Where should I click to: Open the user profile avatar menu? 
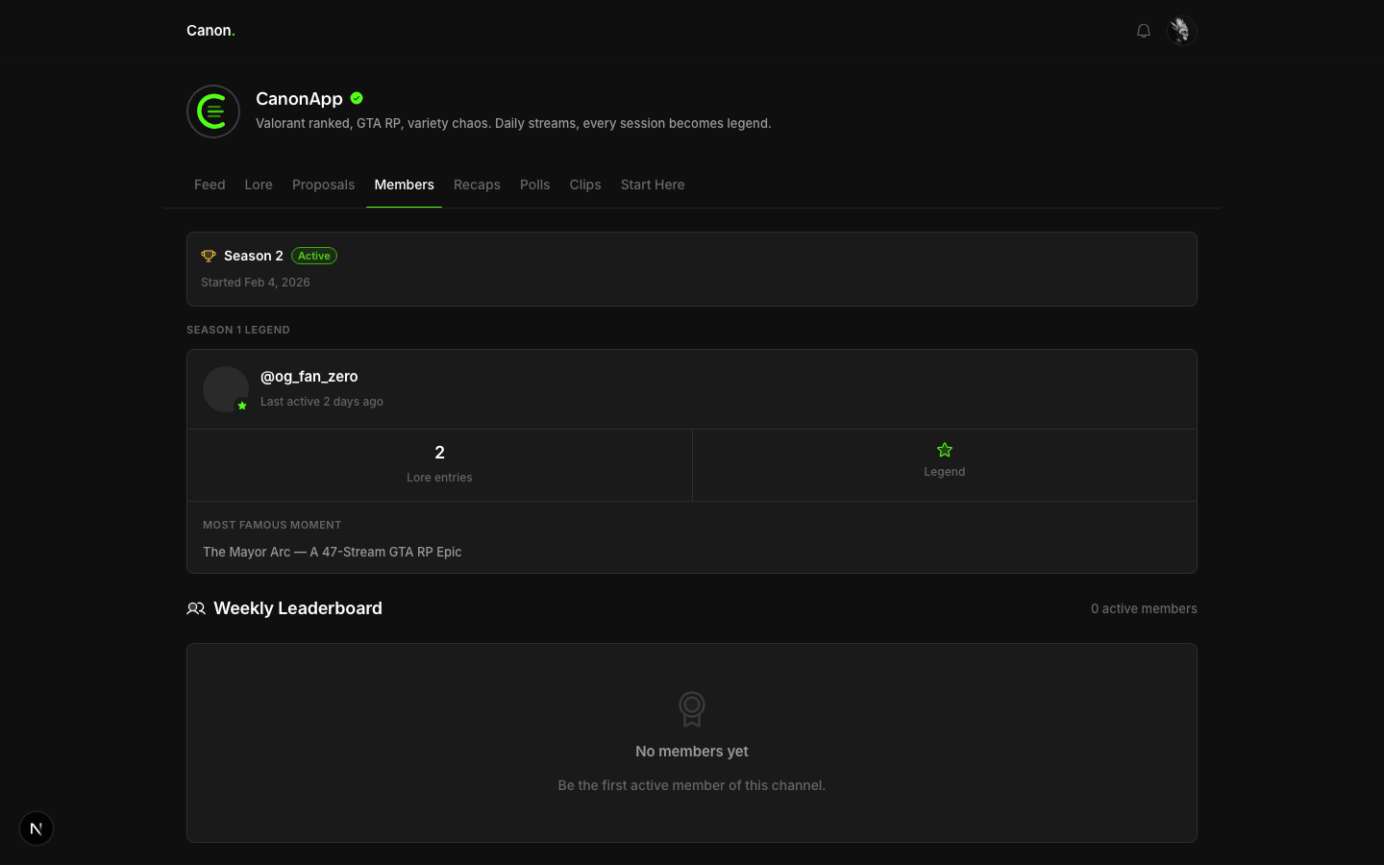(1181, 31)
